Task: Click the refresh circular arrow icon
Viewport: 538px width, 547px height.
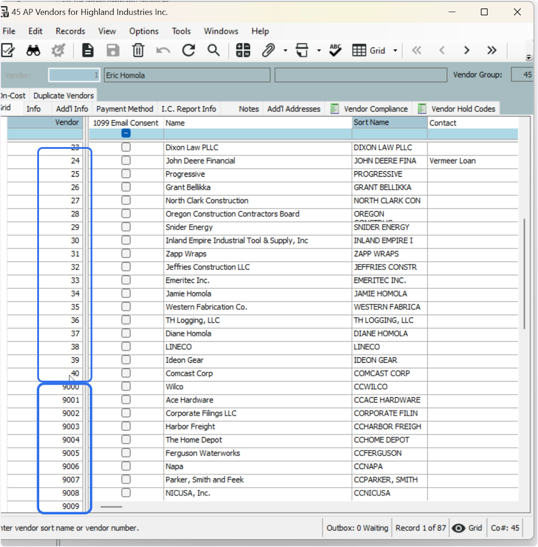Action: (x=189, y=50)
